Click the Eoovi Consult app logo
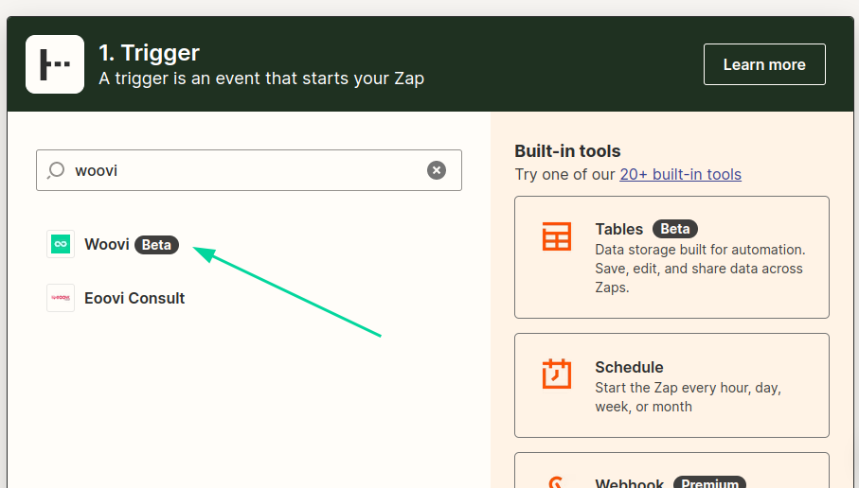Viewport: 859px width, 488px height. (61, 298)
